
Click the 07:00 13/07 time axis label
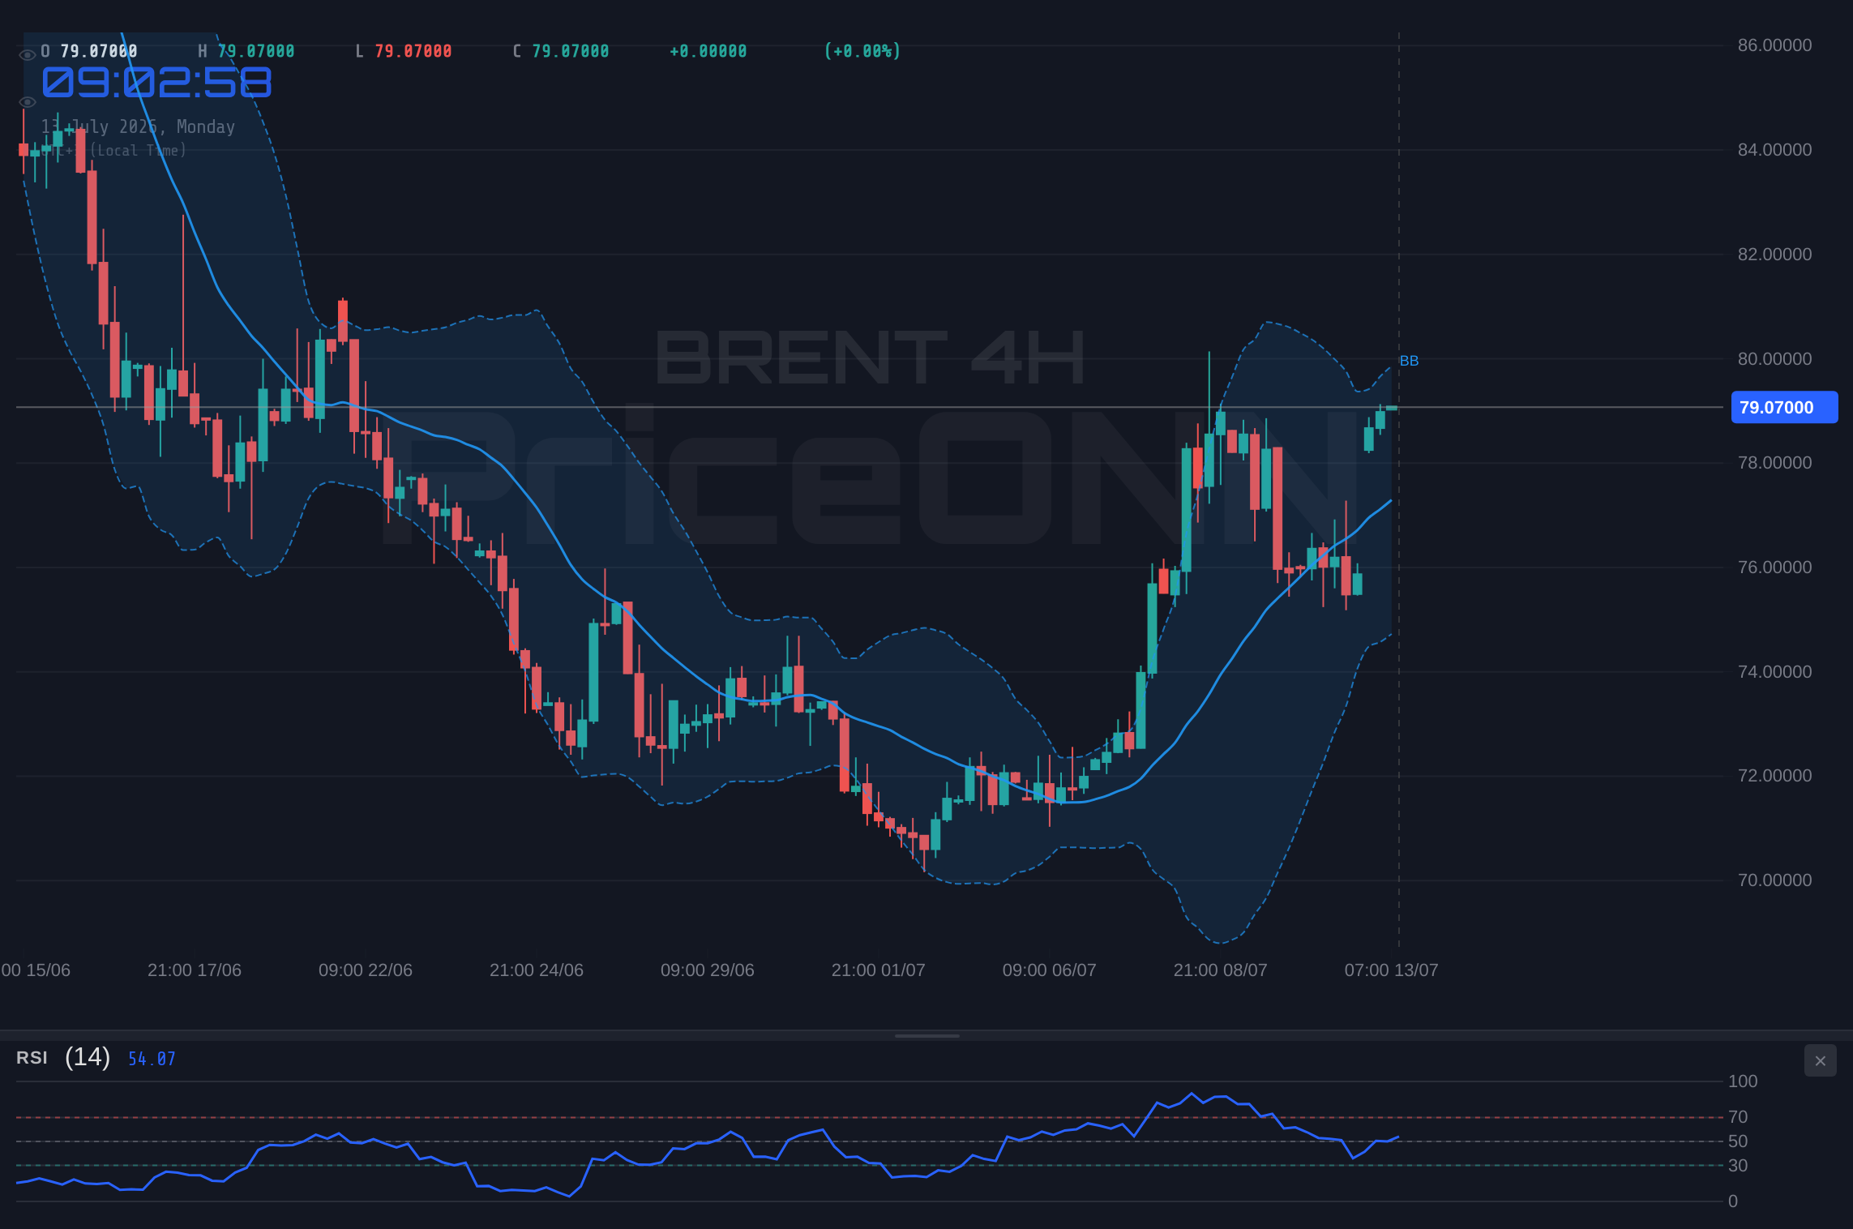1392,970
